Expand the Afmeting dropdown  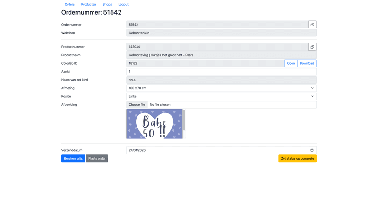[221, 88]
